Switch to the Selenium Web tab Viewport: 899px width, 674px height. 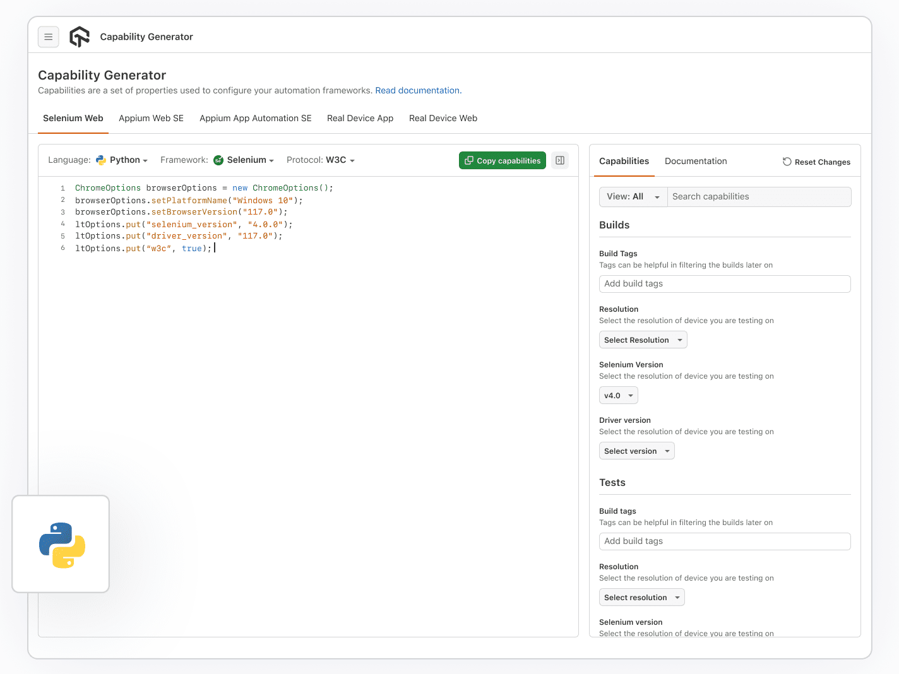pyautogui.click(x=73, y=119)
